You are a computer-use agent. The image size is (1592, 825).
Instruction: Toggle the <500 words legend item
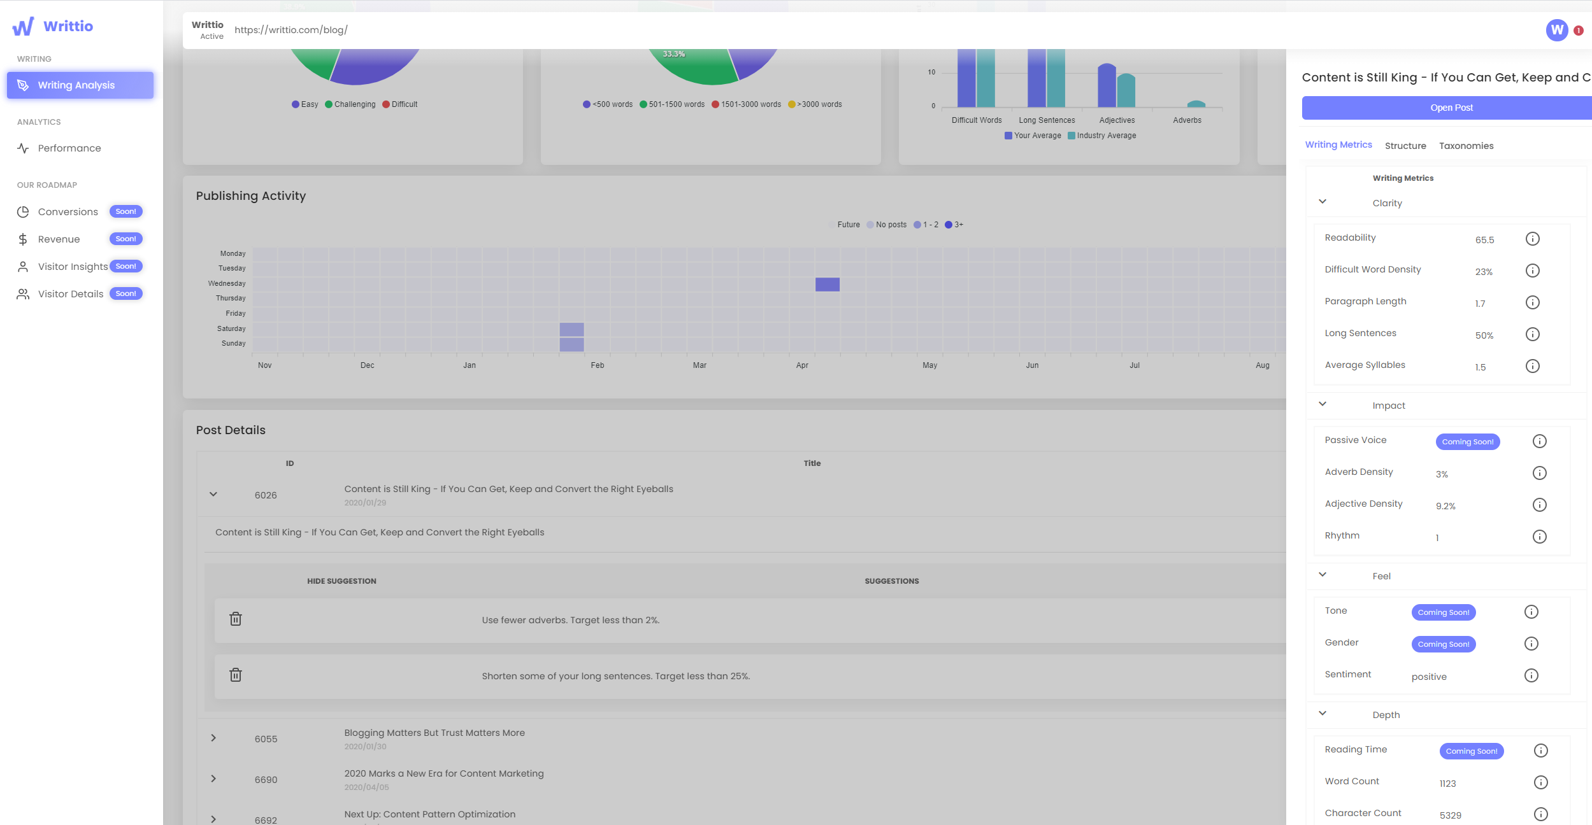click(608, 104)
